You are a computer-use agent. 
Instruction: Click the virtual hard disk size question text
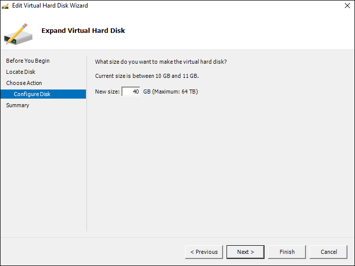(161, 62)
